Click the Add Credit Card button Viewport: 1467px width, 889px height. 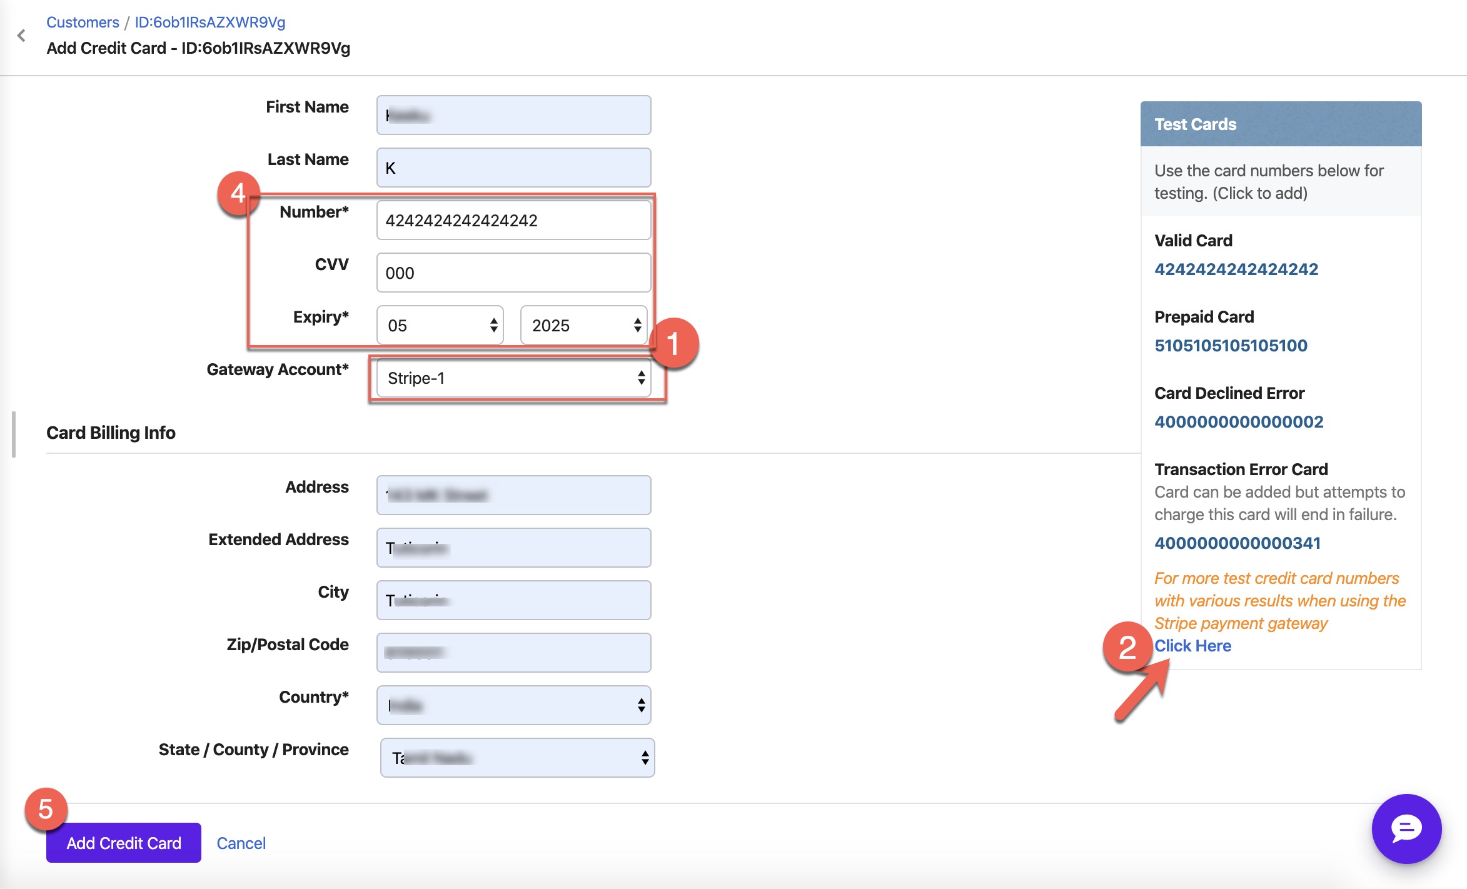[x=124, y=843]
